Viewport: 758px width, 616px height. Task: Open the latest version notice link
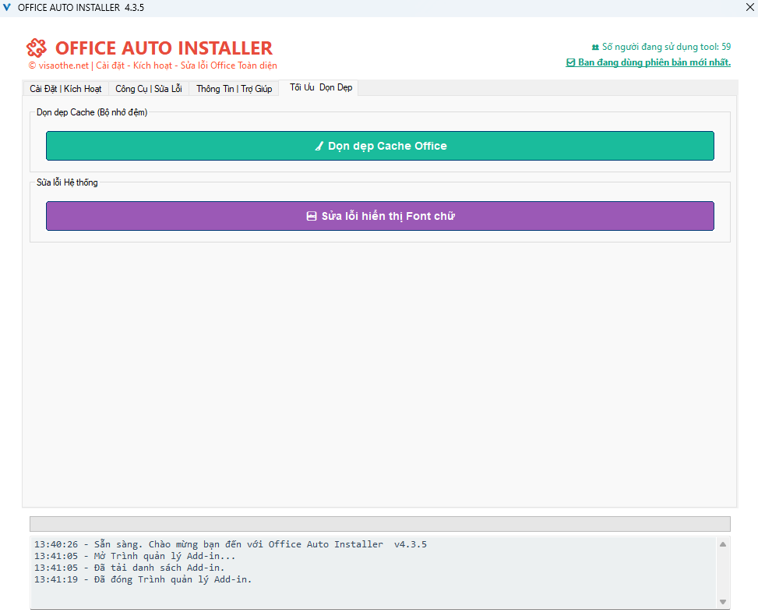coord(648,62)
